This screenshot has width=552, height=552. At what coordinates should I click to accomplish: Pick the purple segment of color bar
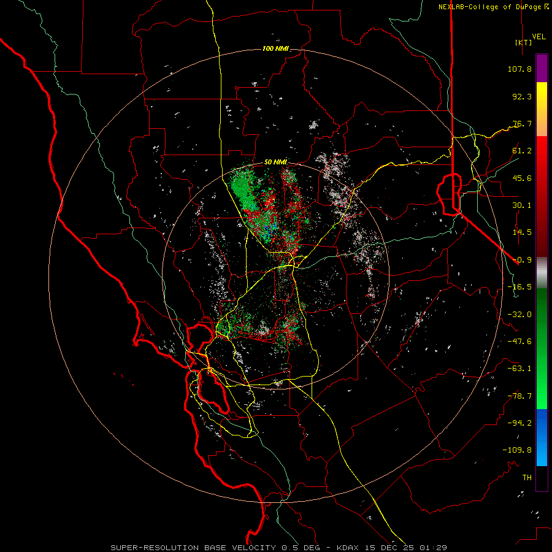(x=542, y=68)
